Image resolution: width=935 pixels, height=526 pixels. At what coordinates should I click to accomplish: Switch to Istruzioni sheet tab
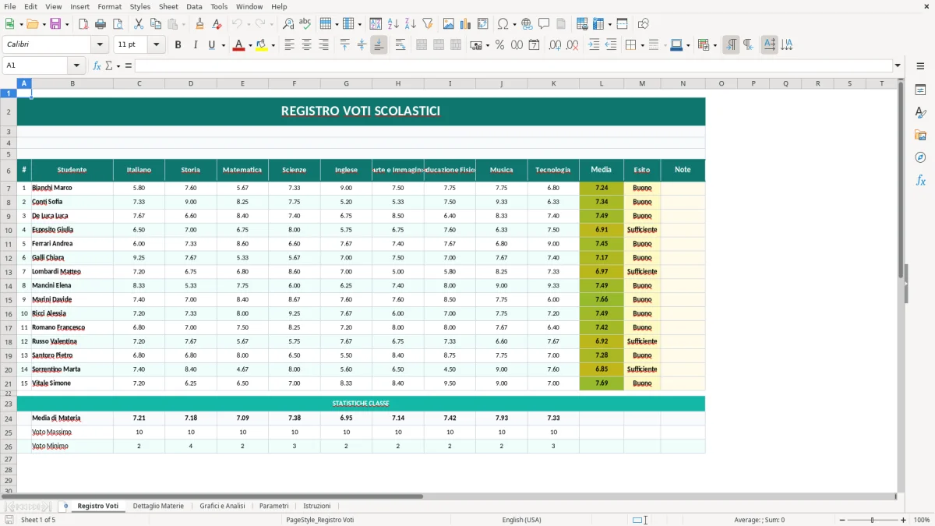(x=317, y=506)
